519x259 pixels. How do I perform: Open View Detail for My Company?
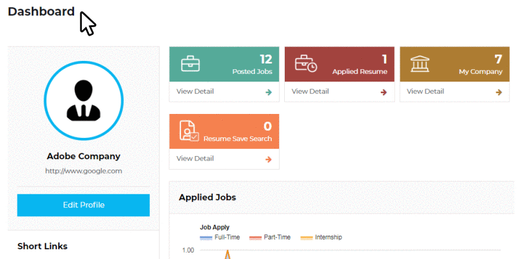pyautogui.click(x=426, y=91)
